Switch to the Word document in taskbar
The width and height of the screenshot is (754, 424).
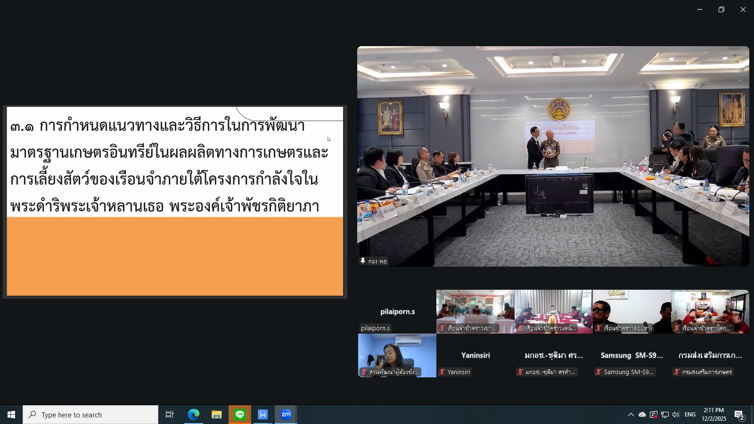point(263,415)
